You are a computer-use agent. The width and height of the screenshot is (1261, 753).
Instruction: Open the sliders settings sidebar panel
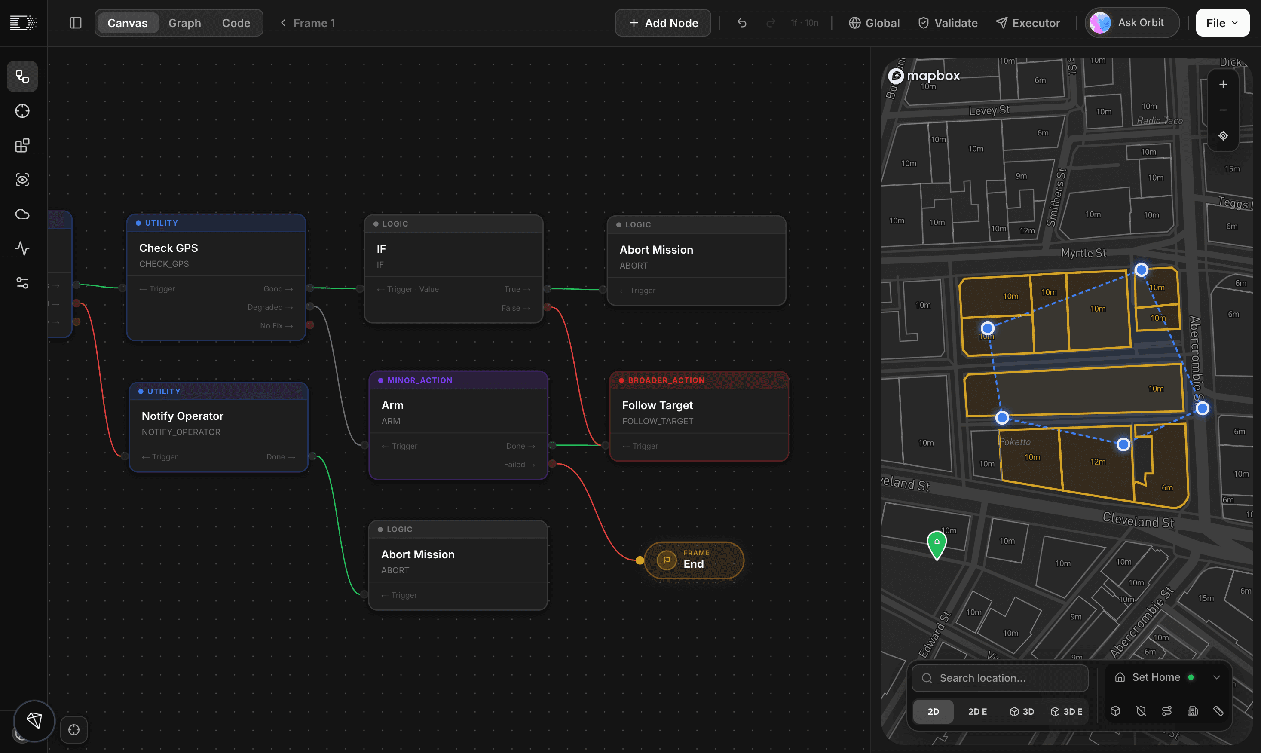22,283
